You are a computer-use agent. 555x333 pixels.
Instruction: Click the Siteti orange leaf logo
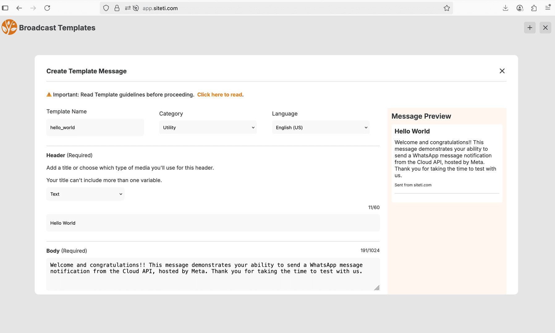point(9,27)
